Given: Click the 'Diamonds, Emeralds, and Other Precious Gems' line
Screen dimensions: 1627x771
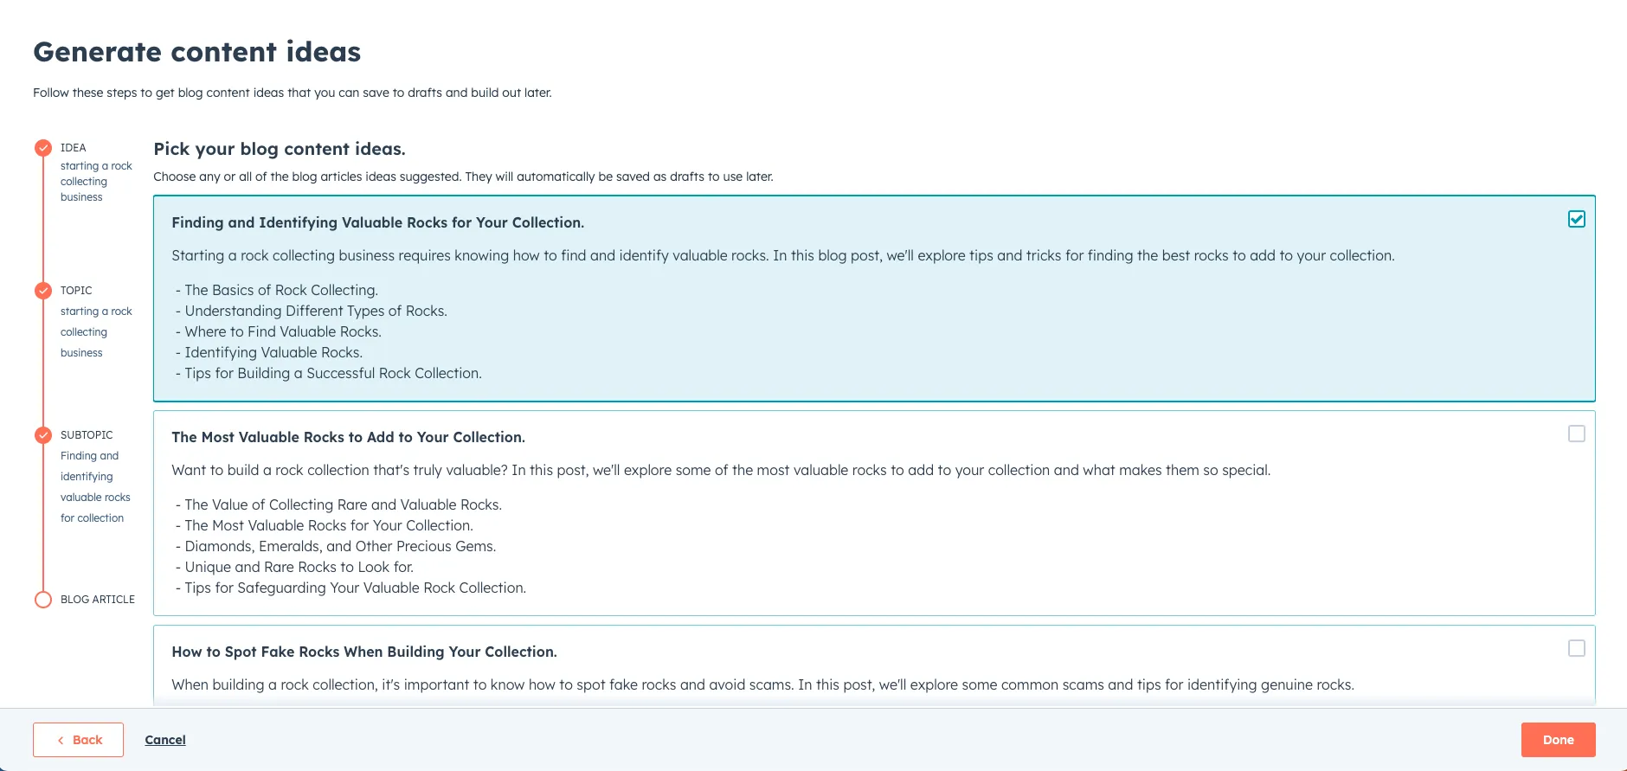Looking at the screenshot, I should click(340, 547).
